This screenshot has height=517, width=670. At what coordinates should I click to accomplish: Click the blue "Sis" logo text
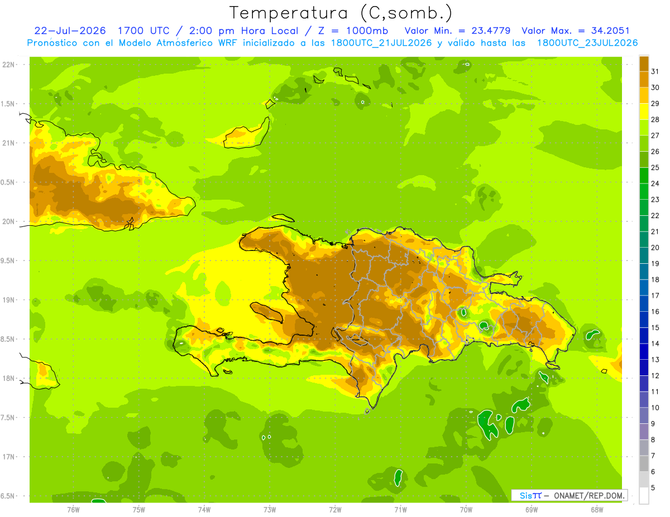click(526, 495)
